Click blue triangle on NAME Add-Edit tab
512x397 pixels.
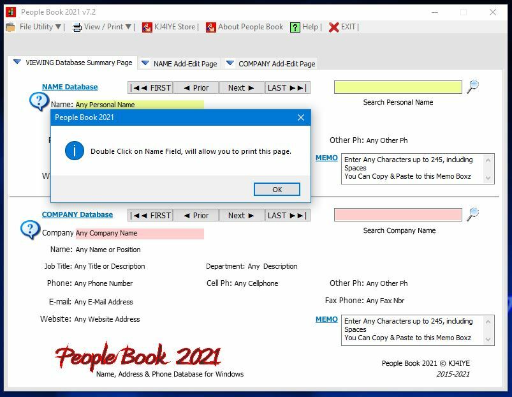[x=145, y=63]
